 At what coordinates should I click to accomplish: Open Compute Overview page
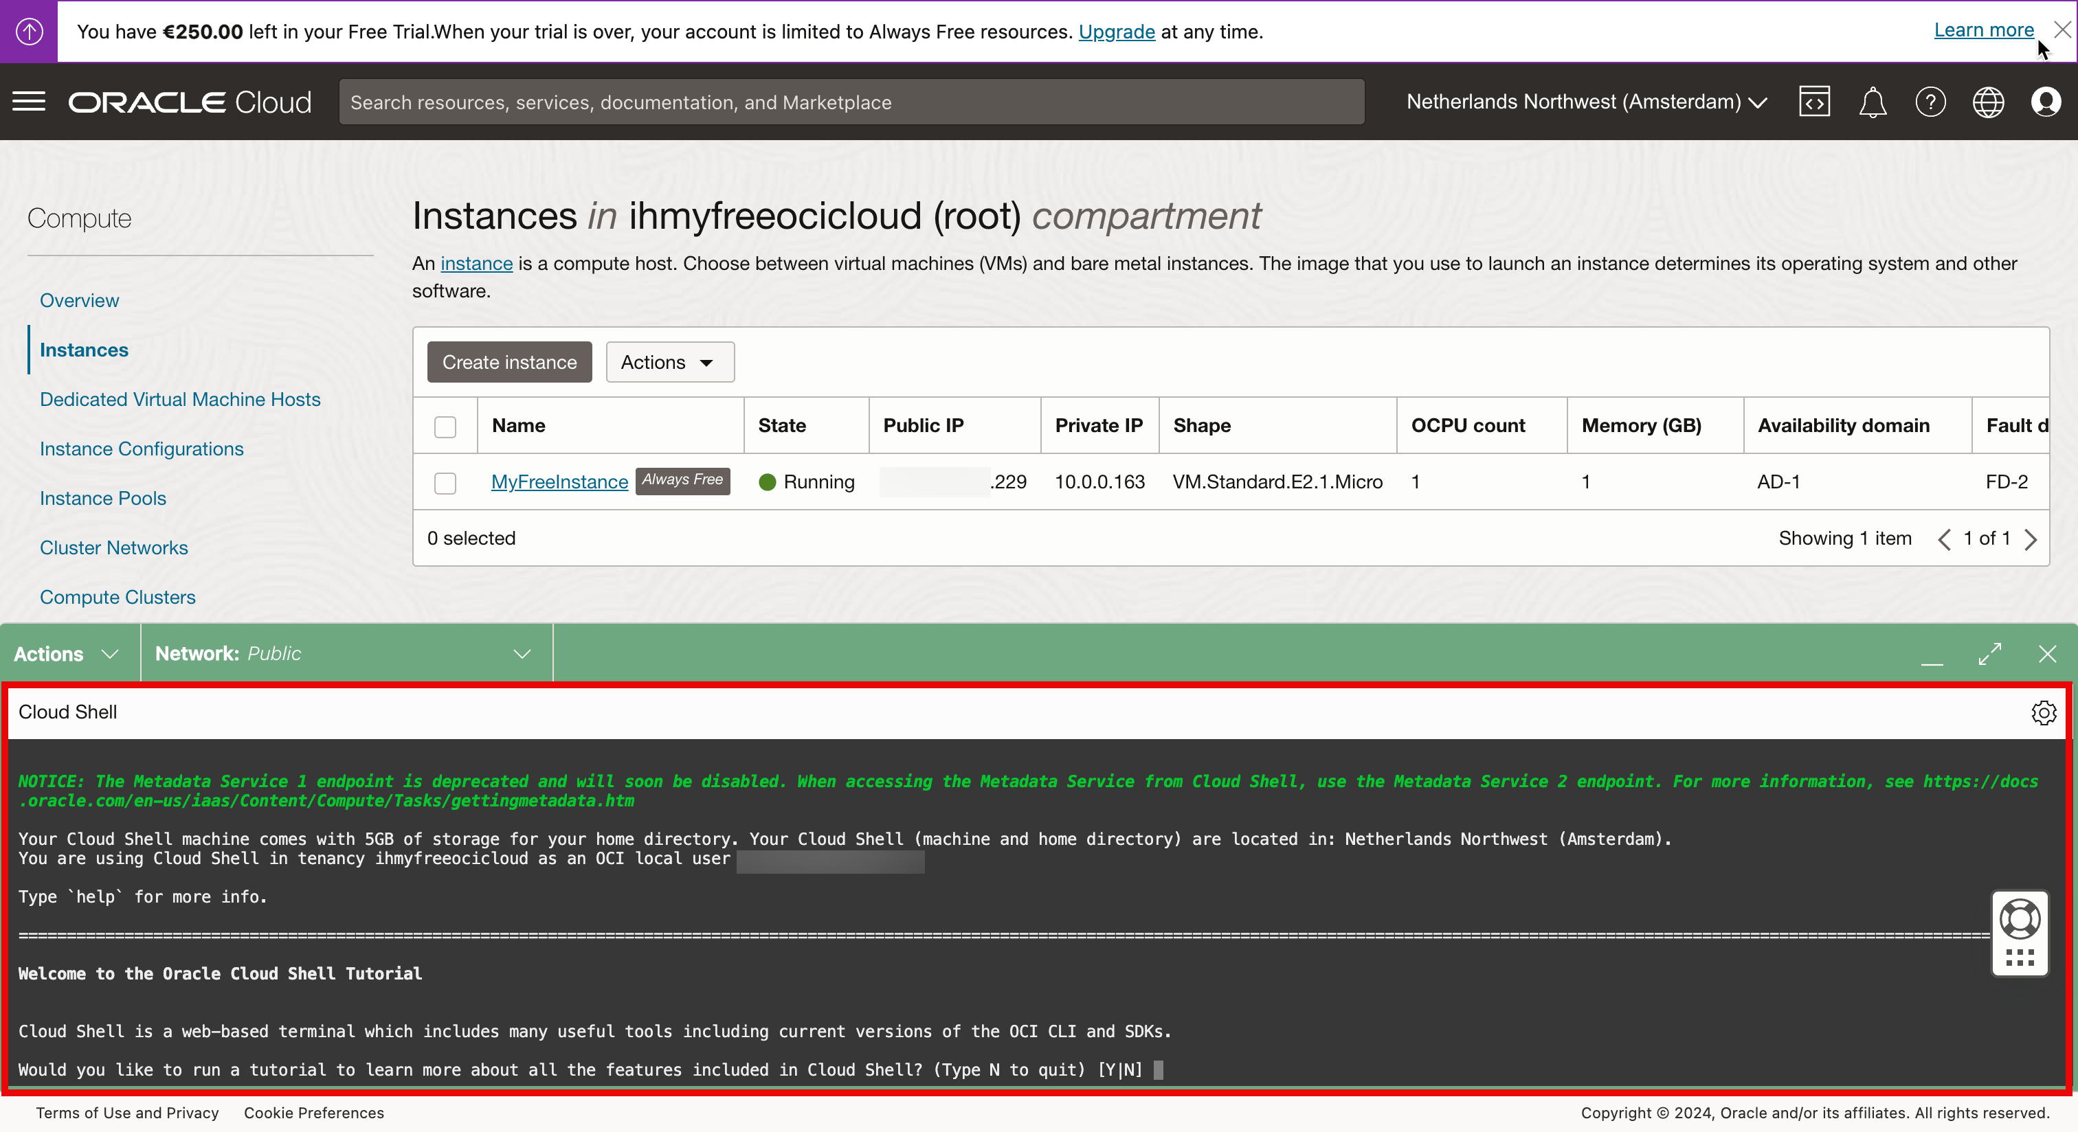click(79, 301)
